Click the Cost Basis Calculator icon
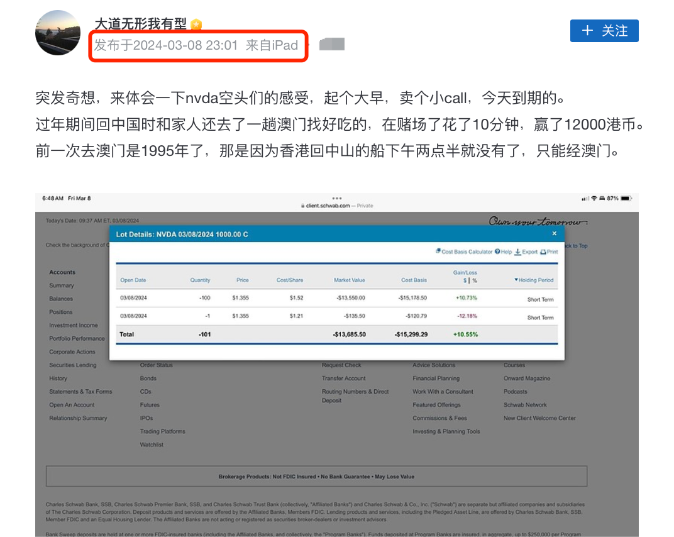 tap(438, 251)
